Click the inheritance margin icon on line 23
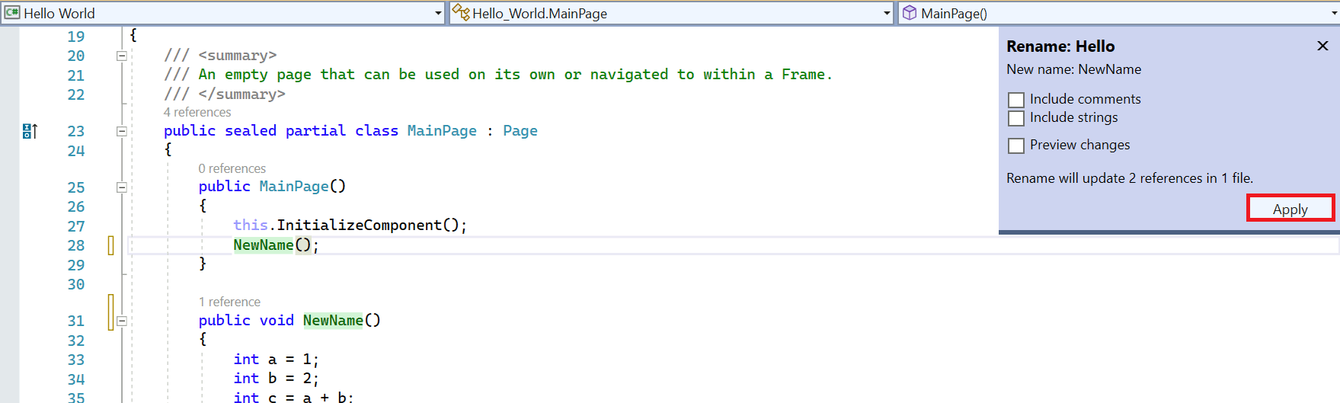The image size is (1340, 403). tap(30, 131)
